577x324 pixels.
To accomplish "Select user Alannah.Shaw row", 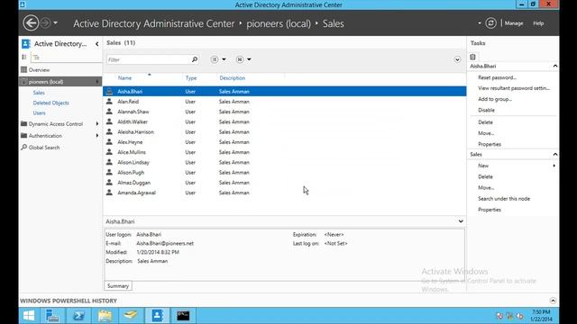I will tap(285, 112).
